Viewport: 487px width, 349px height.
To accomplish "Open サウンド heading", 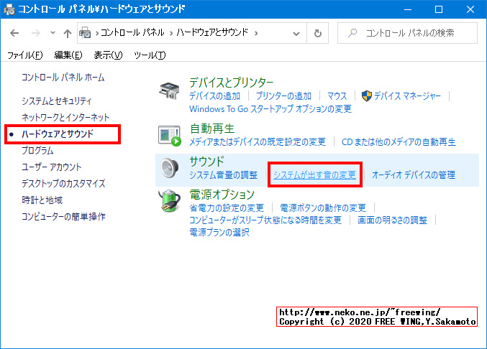I will 206,162.
